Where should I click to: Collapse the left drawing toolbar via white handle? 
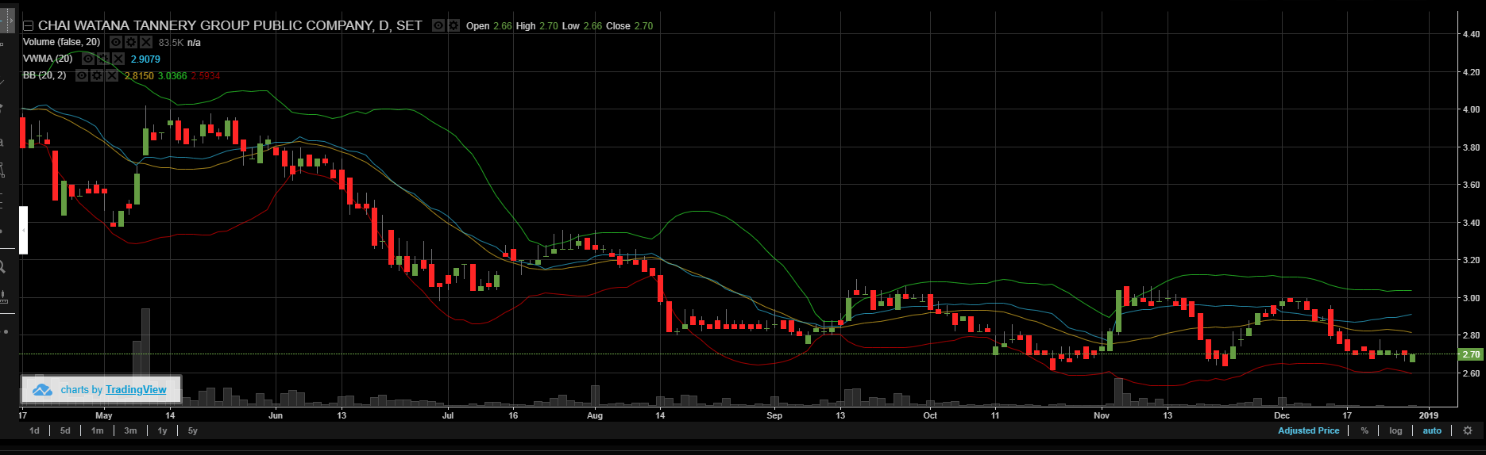pos(24,230)
